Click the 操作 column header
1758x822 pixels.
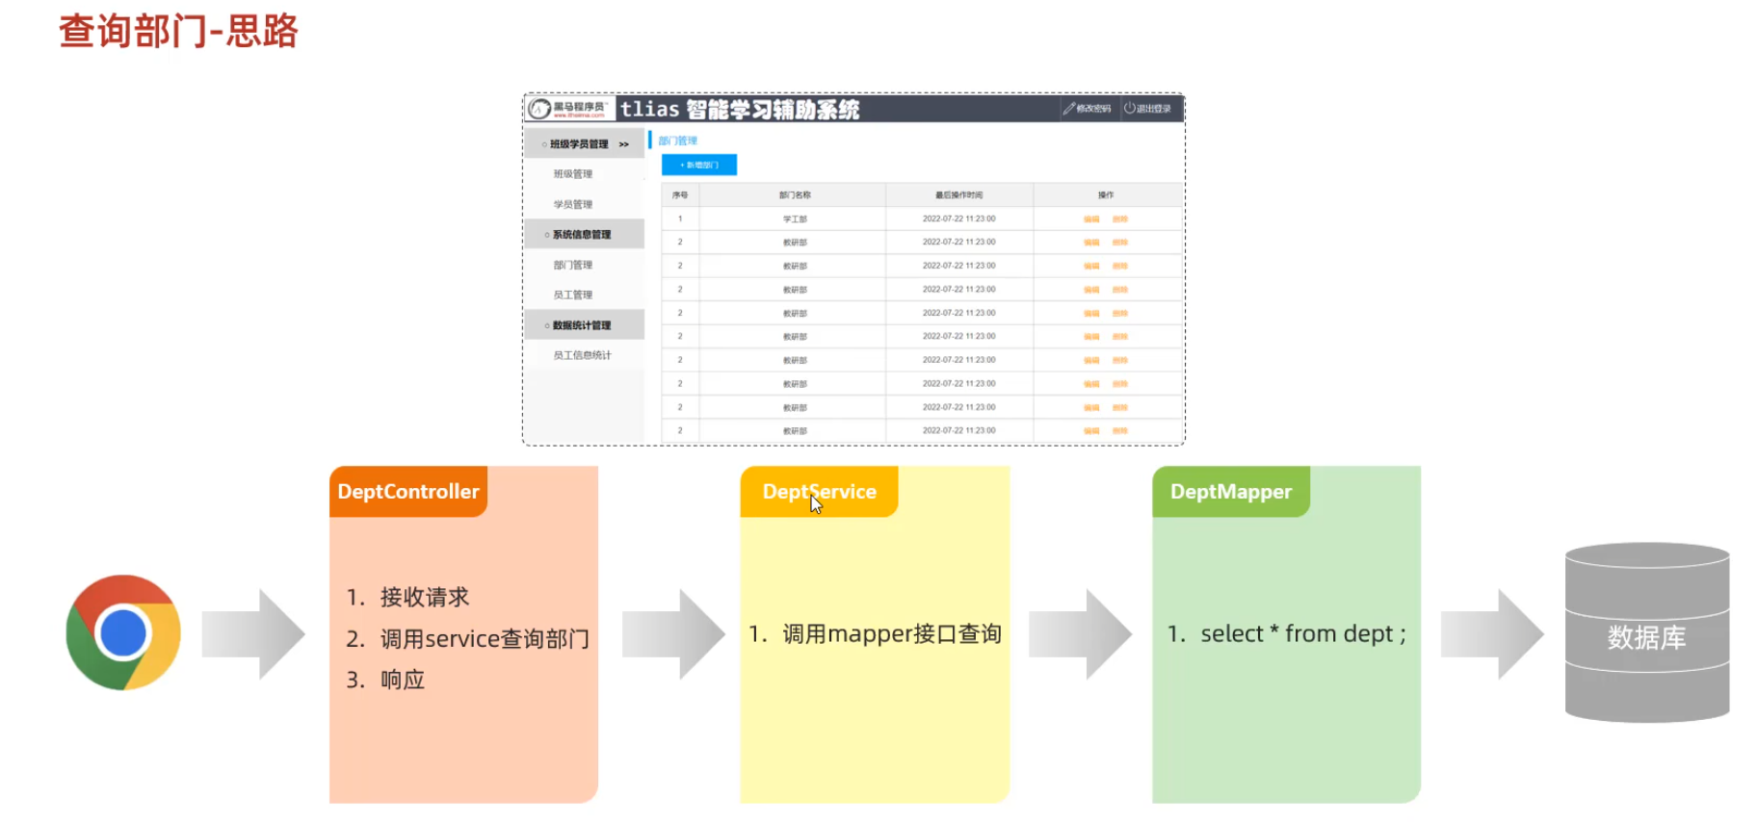click(x=1106, y=195)
